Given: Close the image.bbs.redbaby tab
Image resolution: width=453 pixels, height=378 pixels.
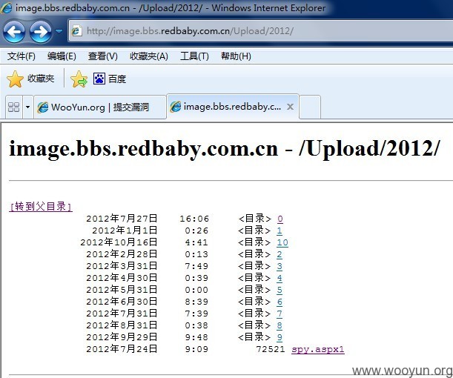Looking at the screenshot, I should pos(290,107).
